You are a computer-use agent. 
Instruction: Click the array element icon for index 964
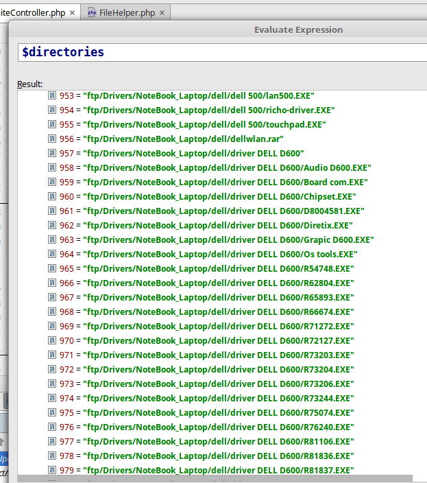tap(52, 254)
